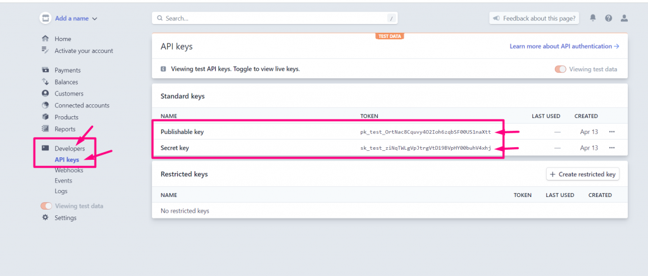Open the Reports section
Viewport: 648px width, 276px height.
pos(65,129)
